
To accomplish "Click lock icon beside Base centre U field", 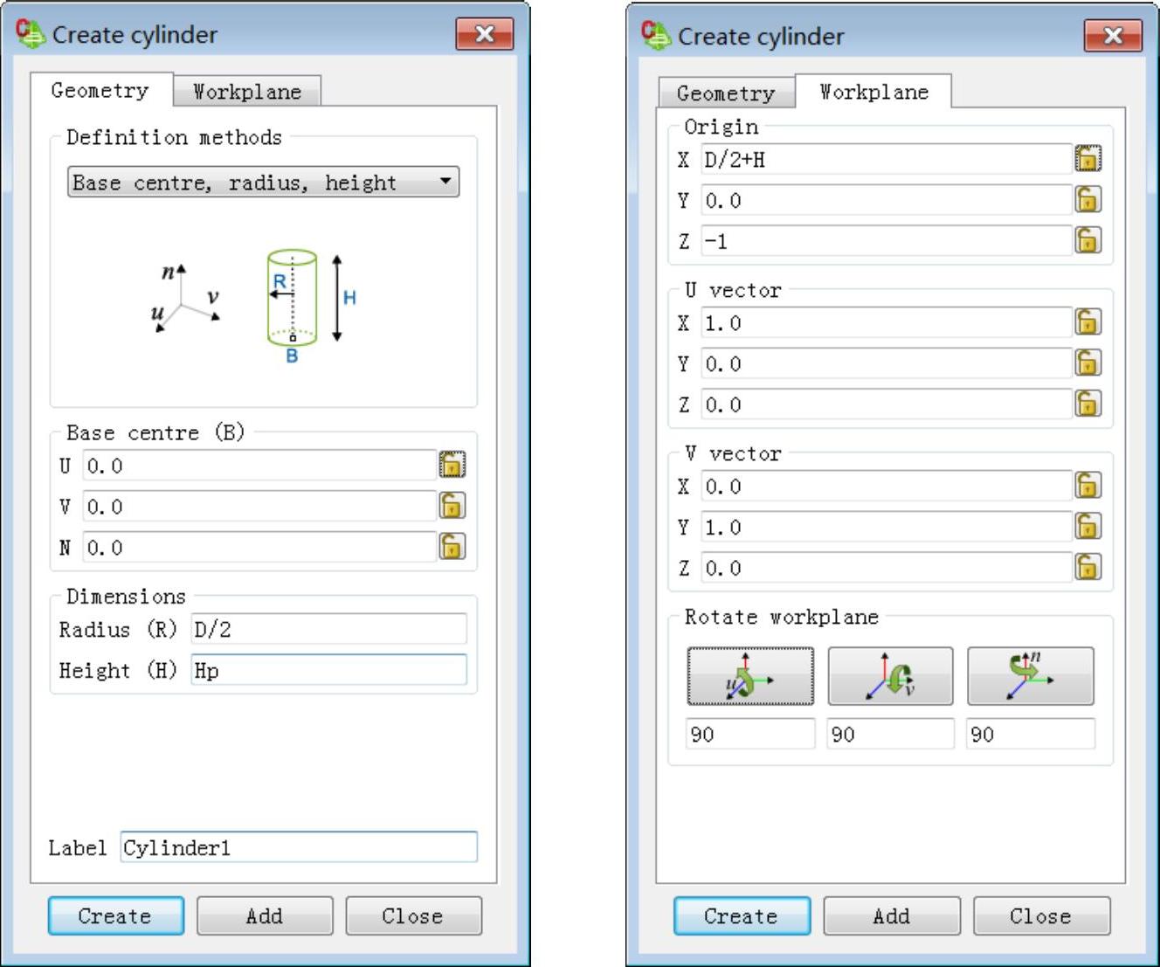I will click(452, 465).
